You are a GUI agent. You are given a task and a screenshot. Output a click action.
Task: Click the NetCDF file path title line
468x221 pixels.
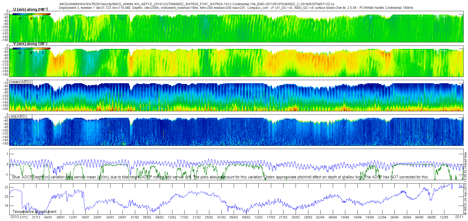click(x=197, y=4)
